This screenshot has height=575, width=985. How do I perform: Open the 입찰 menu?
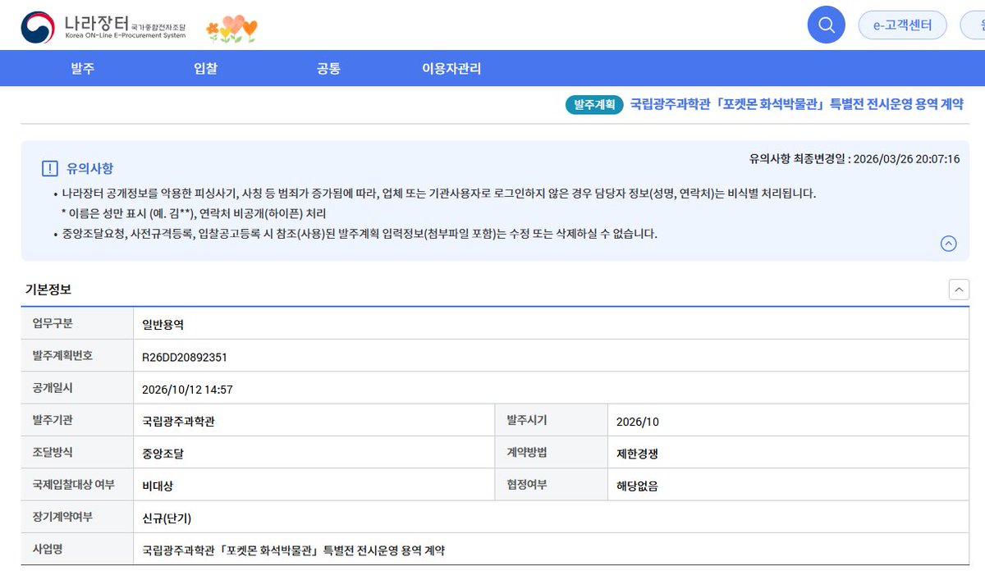(206, 69)
